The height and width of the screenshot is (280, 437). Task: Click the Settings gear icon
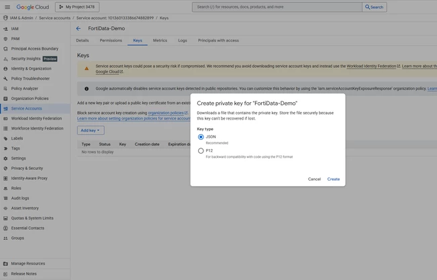(x=5, y=158)
